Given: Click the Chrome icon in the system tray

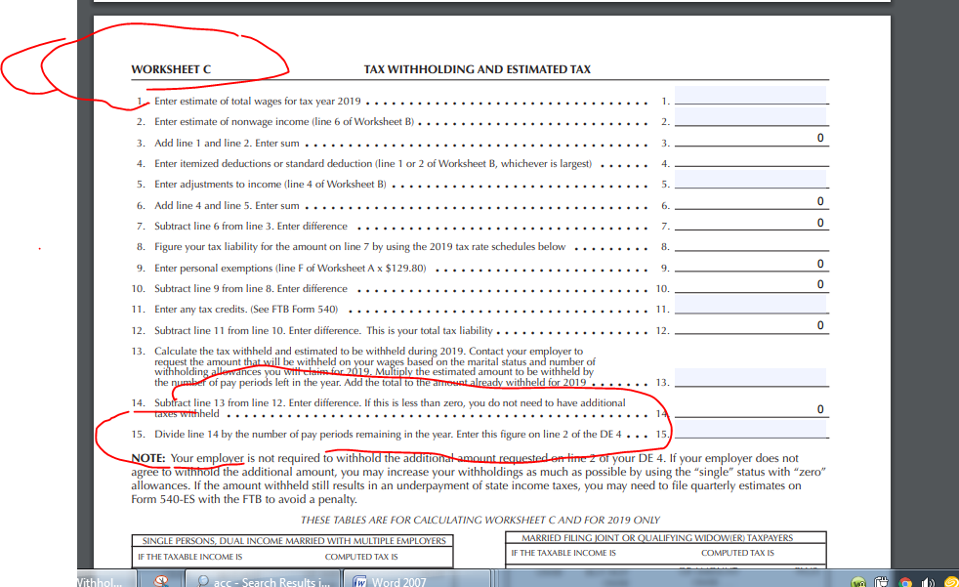Looking at the screenshot, I should pos(905,581).
